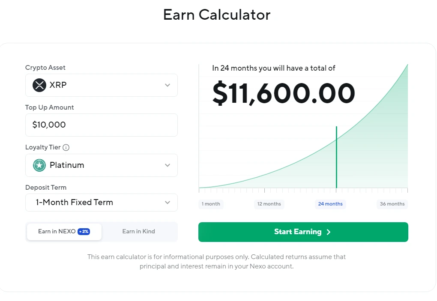This screenshot has height=301, width=437.
Task: Select the 1 month period chip
Action: pyautogui.click(x=211, y=204)
